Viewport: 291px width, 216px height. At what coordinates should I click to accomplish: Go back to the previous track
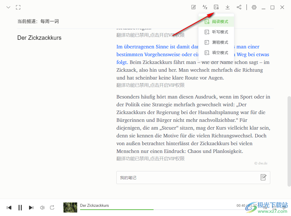pyautogui.click(x=9, y=207)
